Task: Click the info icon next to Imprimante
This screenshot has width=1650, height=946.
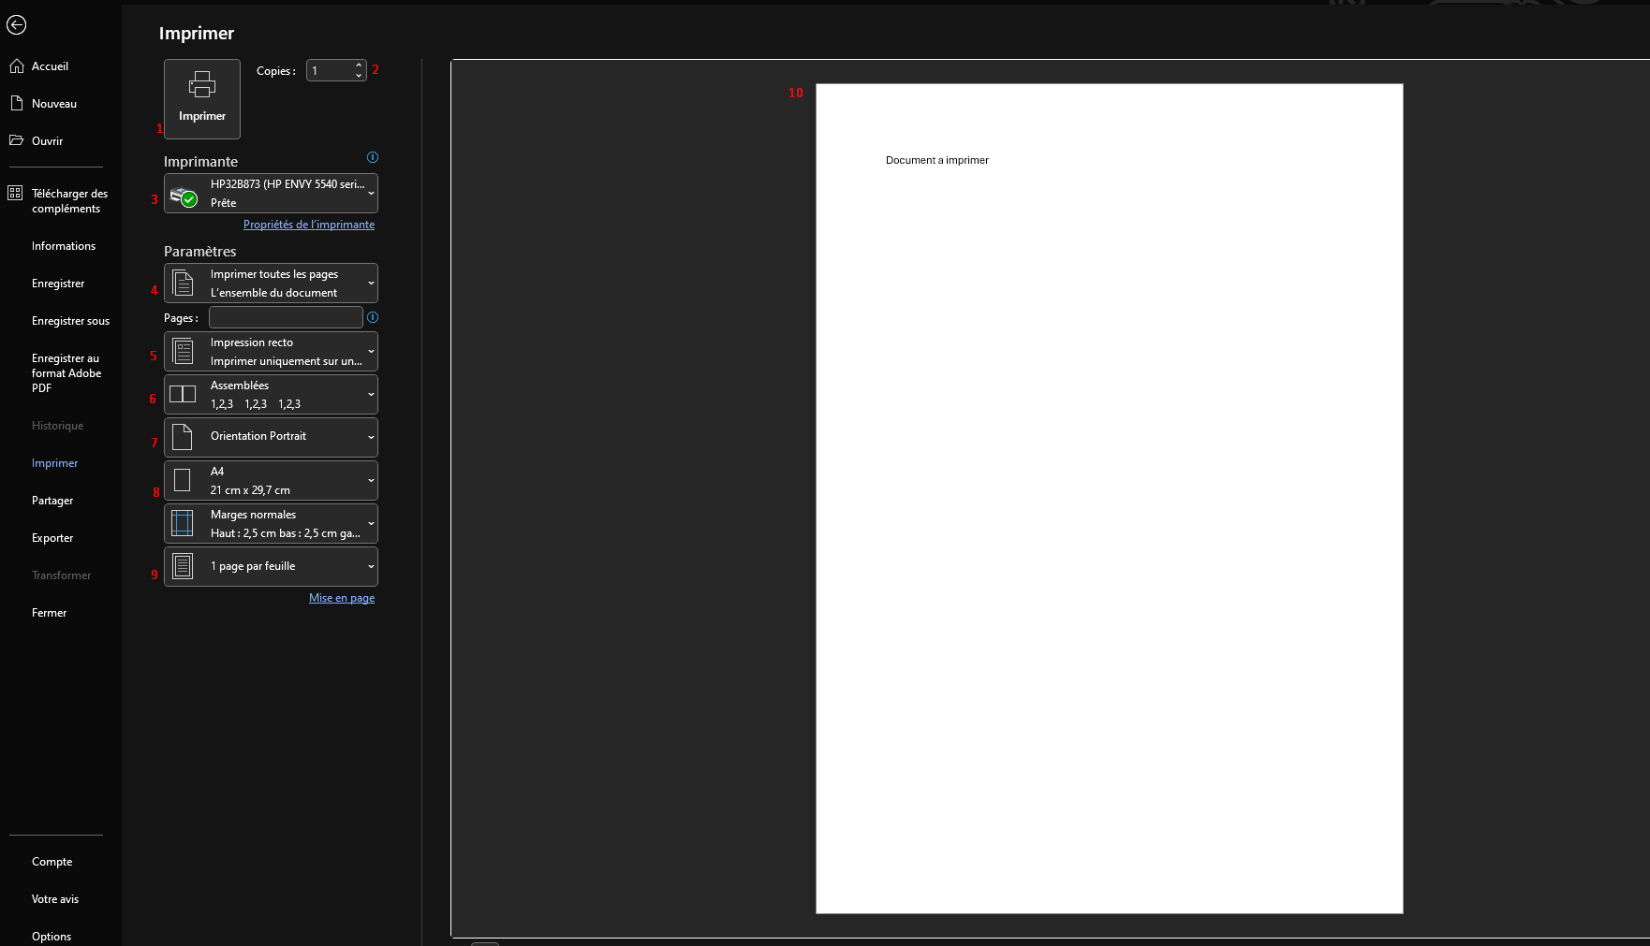Action: [373, 157]
